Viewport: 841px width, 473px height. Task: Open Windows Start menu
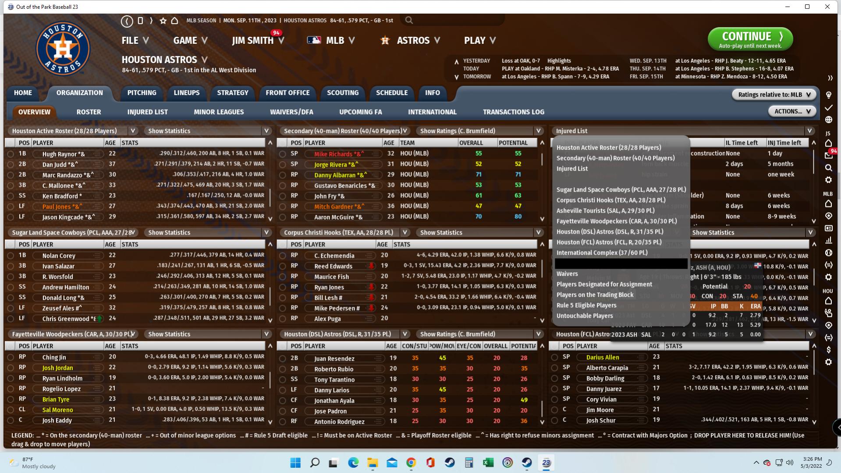[x=295, y=462]
